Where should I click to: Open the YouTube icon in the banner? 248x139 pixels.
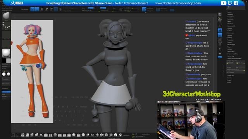(x=224, y=3)
